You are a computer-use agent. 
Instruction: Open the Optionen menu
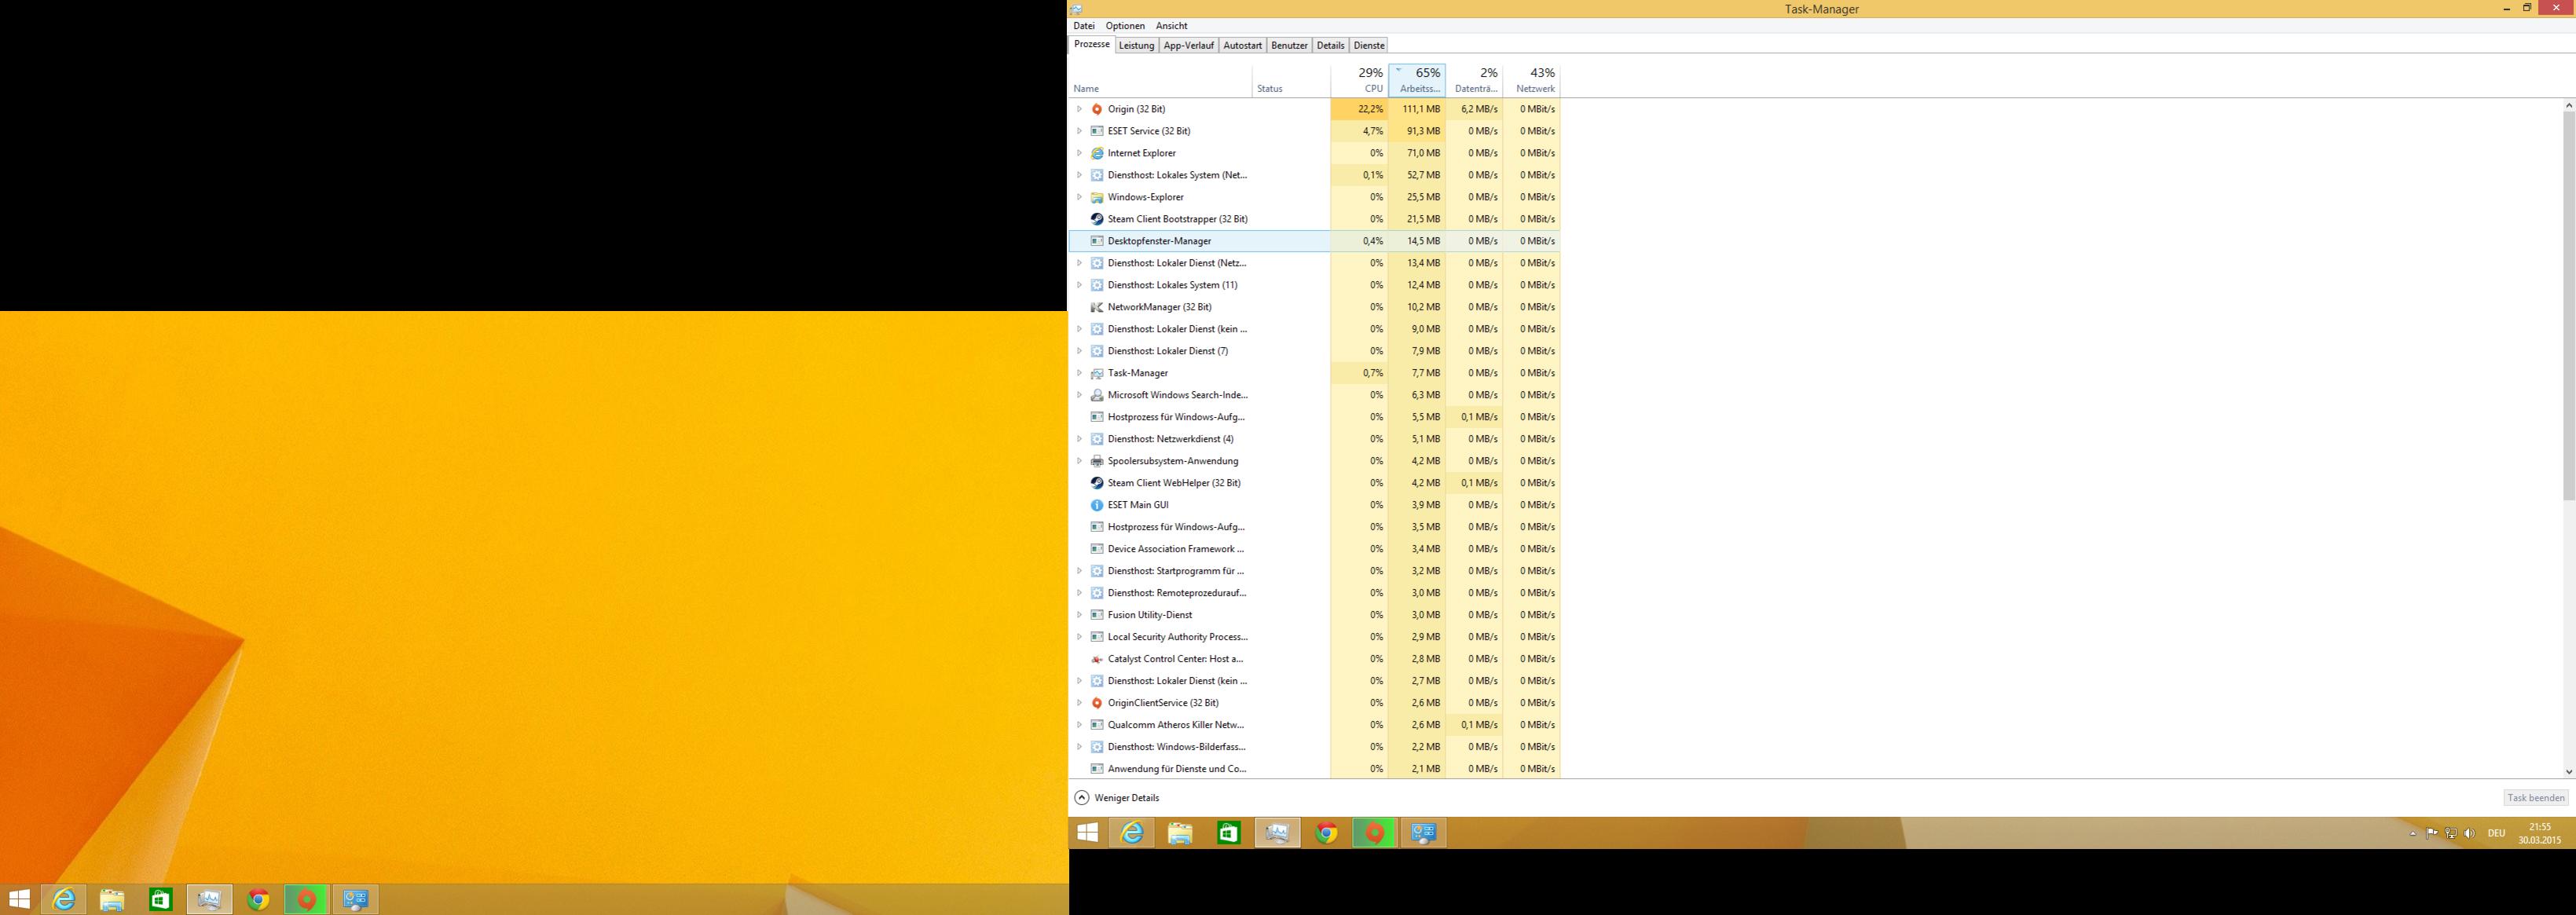[1125, 26]
